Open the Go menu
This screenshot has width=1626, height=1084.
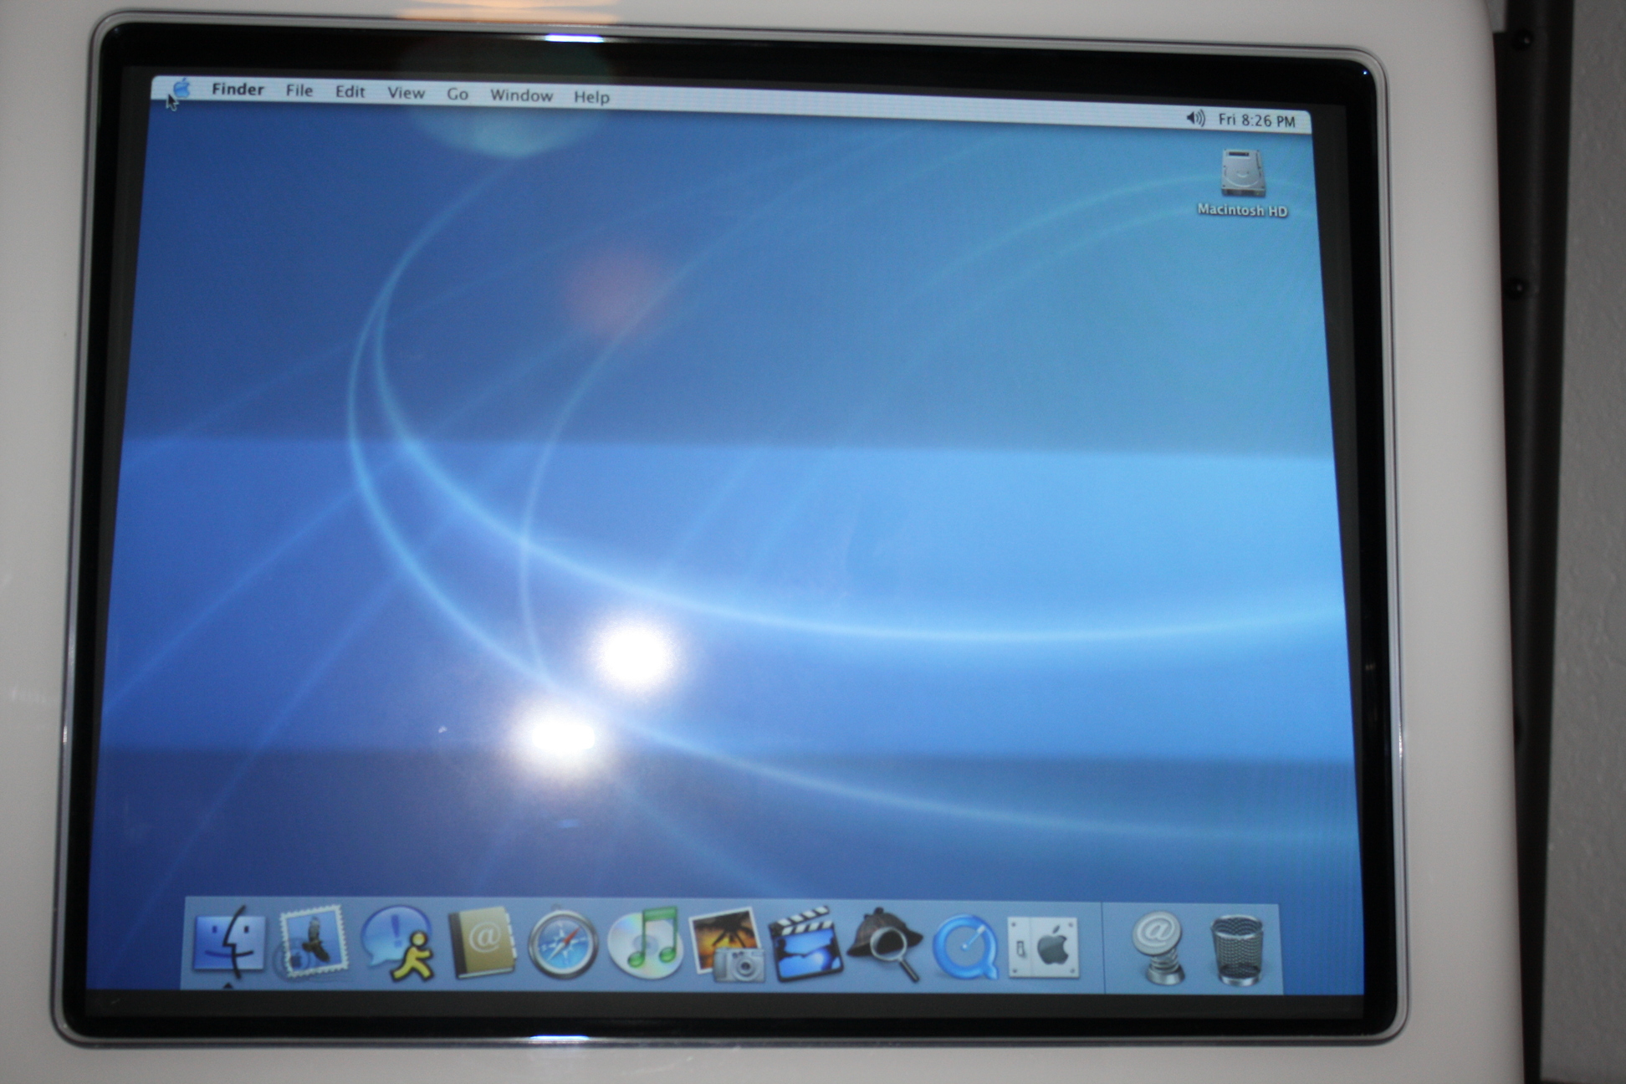point(457,94)
